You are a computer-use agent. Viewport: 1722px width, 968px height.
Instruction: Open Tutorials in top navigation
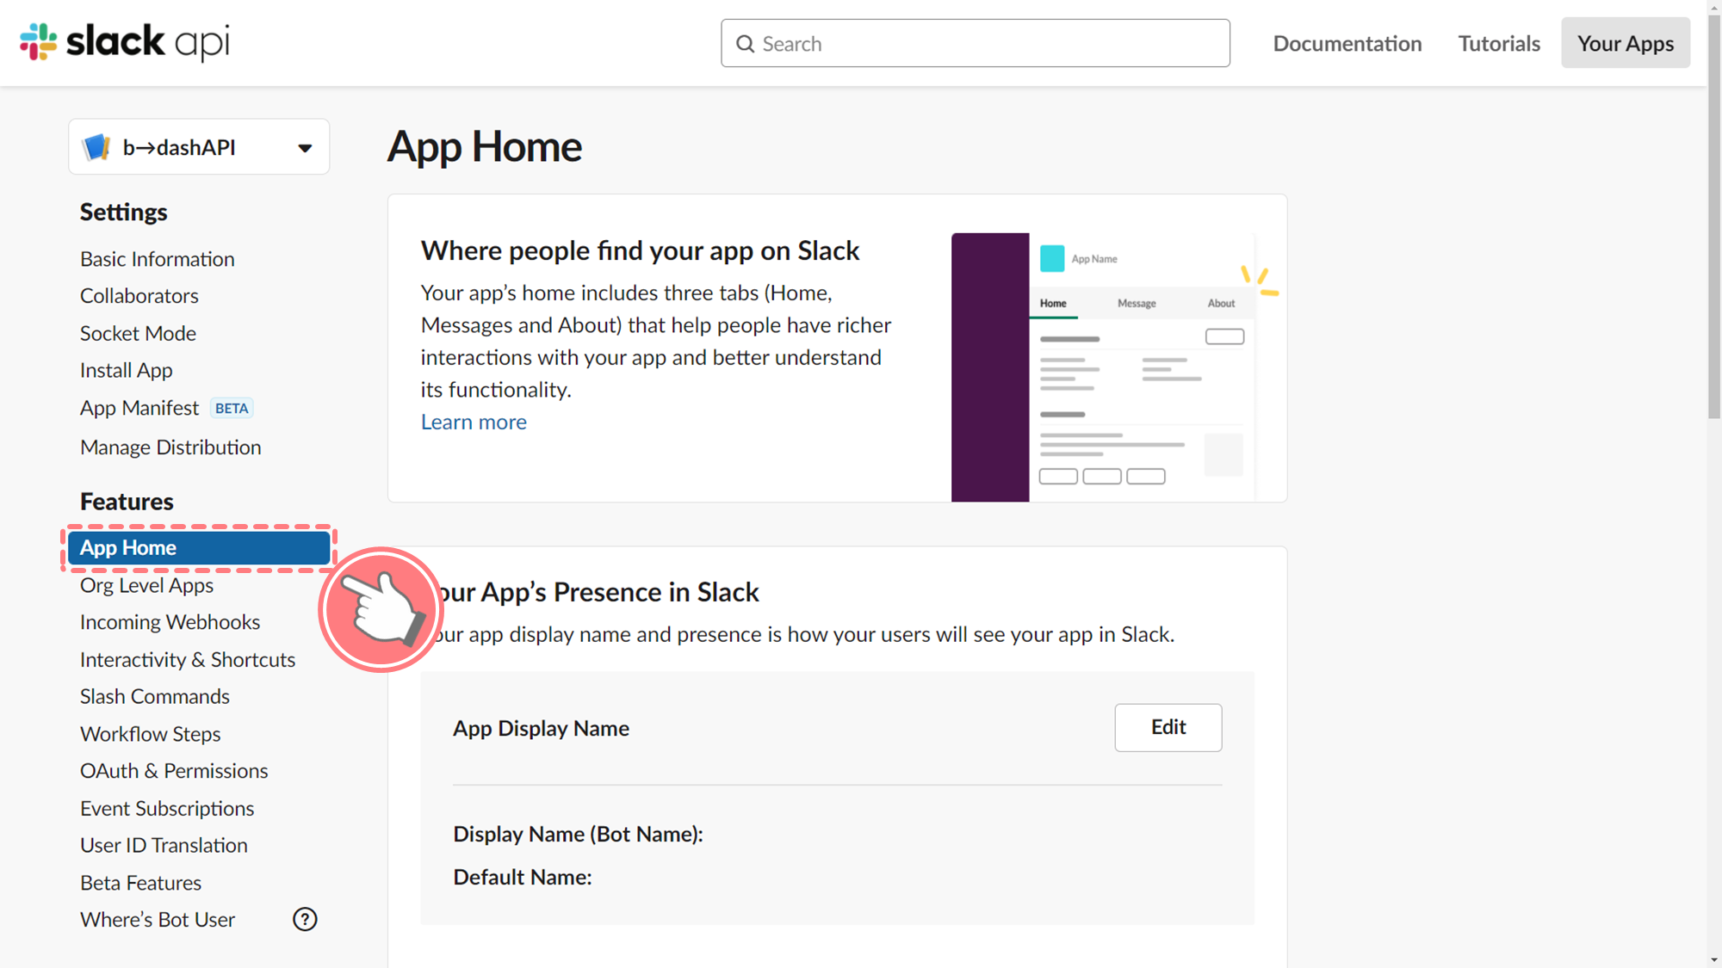pos(1499,43)
